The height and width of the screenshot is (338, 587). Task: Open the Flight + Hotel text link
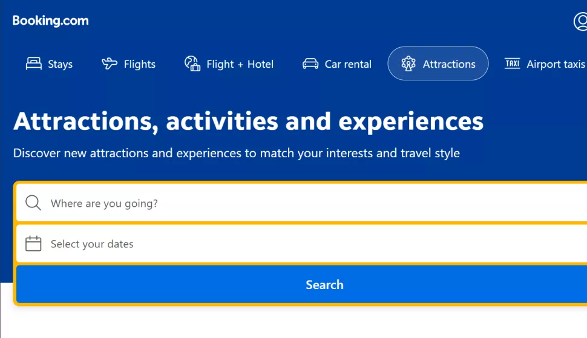pyautogui.click(x=240, y=64)
